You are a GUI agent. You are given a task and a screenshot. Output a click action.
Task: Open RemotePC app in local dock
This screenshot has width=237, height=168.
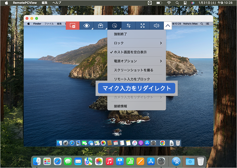click(x=176, y=162)
